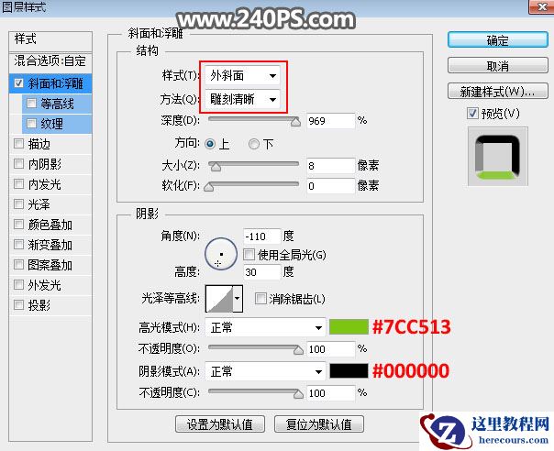554x451 pixels.
Task: Enable the 颜色叠加 checkbox
Action: (18, 224)
